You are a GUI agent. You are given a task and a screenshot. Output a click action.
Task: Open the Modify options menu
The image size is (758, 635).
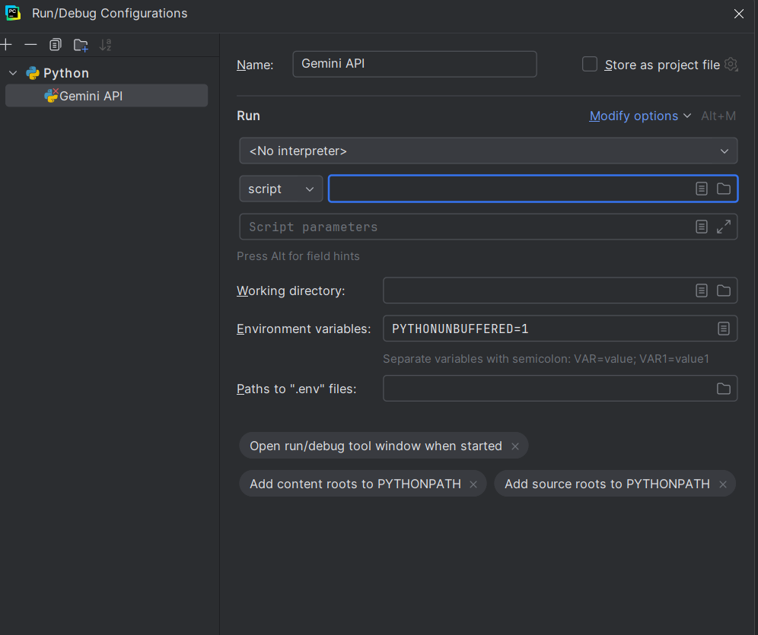(640, 116)
